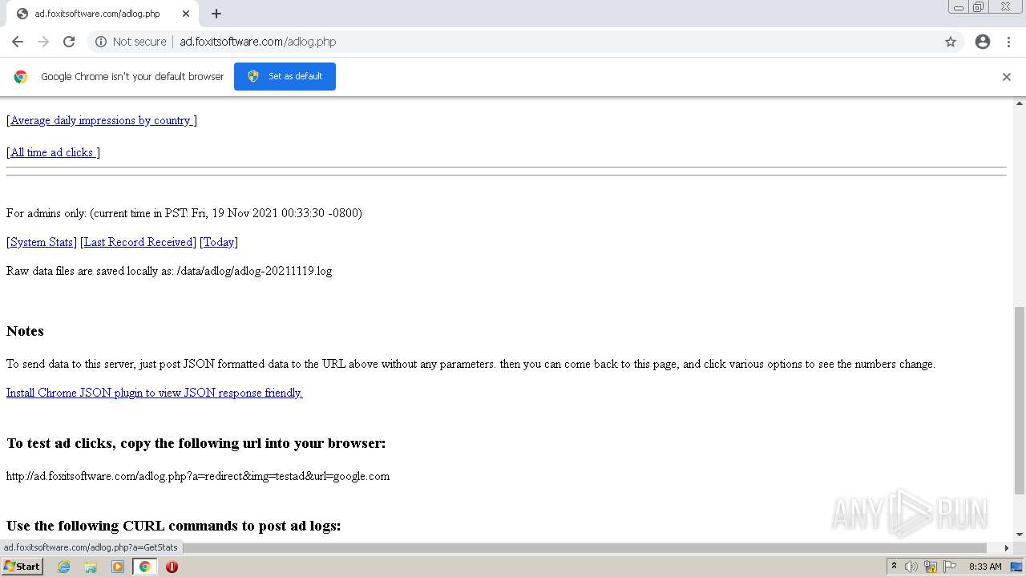Click the test ad redirect URL text

tap(198, 476)
